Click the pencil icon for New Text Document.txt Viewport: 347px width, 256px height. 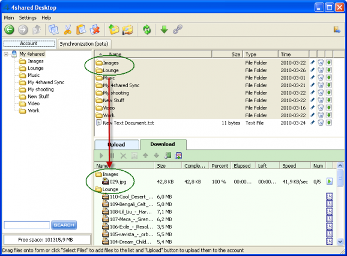[x=312, y=123]
